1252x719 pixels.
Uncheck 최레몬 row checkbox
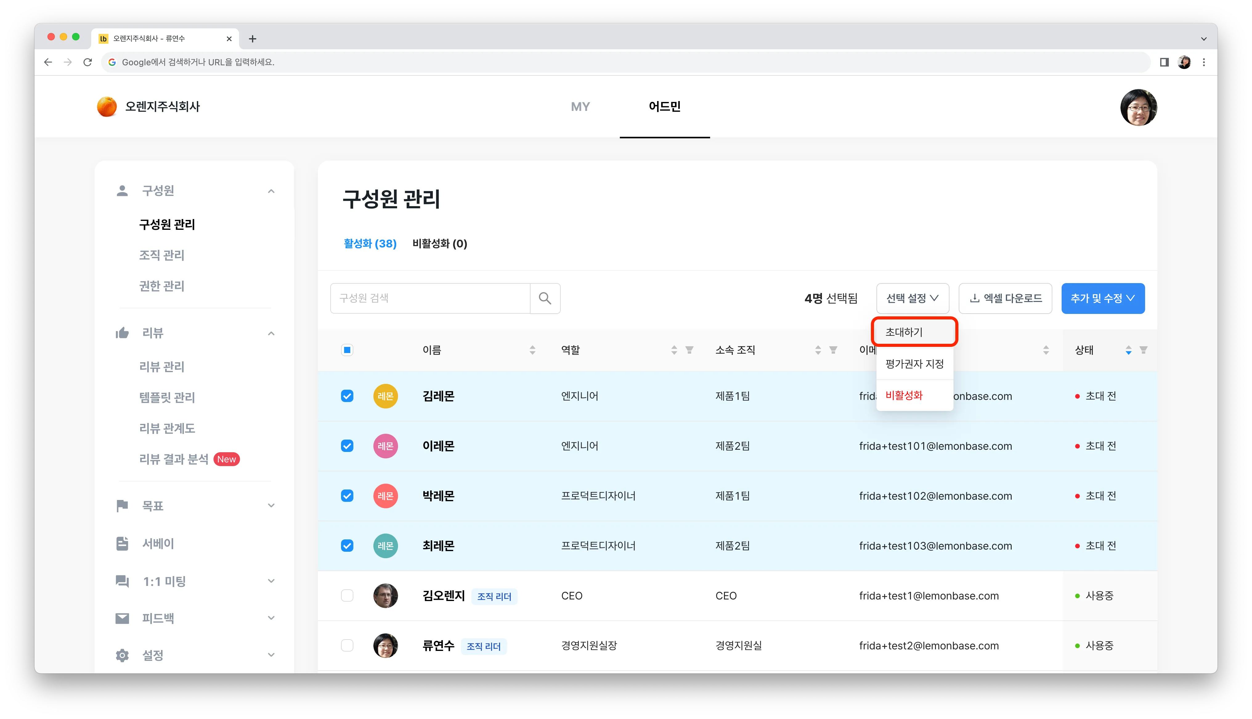click(x=347, y=546)
